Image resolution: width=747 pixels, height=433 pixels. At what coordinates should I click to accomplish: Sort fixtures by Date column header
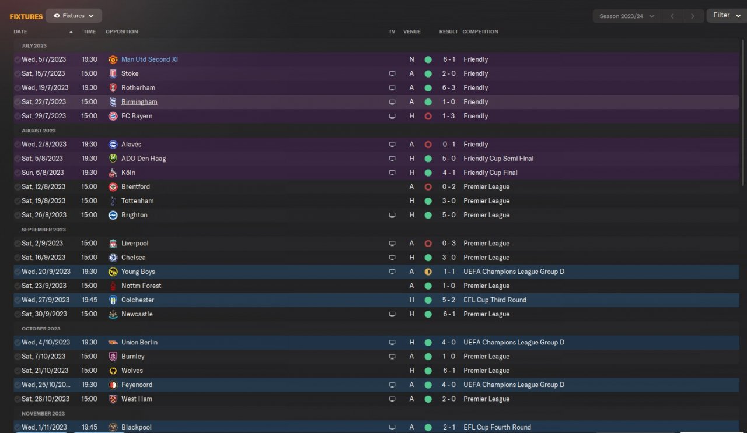[20, 31]
